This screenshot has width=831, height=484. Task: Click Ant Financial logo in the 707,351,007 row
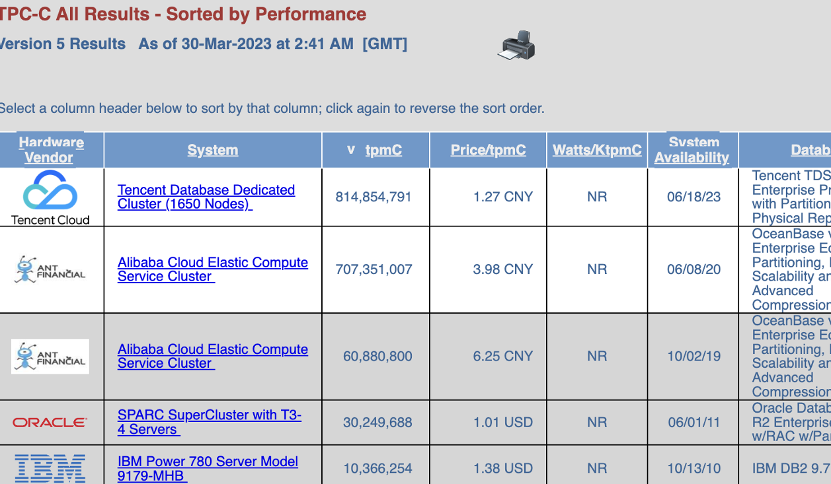pyautogui.click(x=50, y=269)
